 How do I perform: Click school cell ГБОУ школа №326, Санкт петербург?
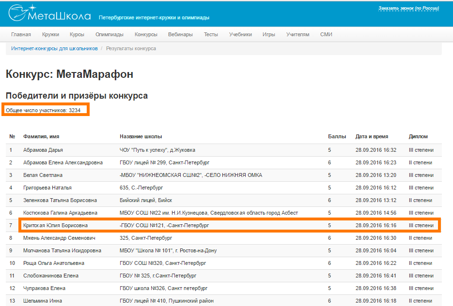164,288
